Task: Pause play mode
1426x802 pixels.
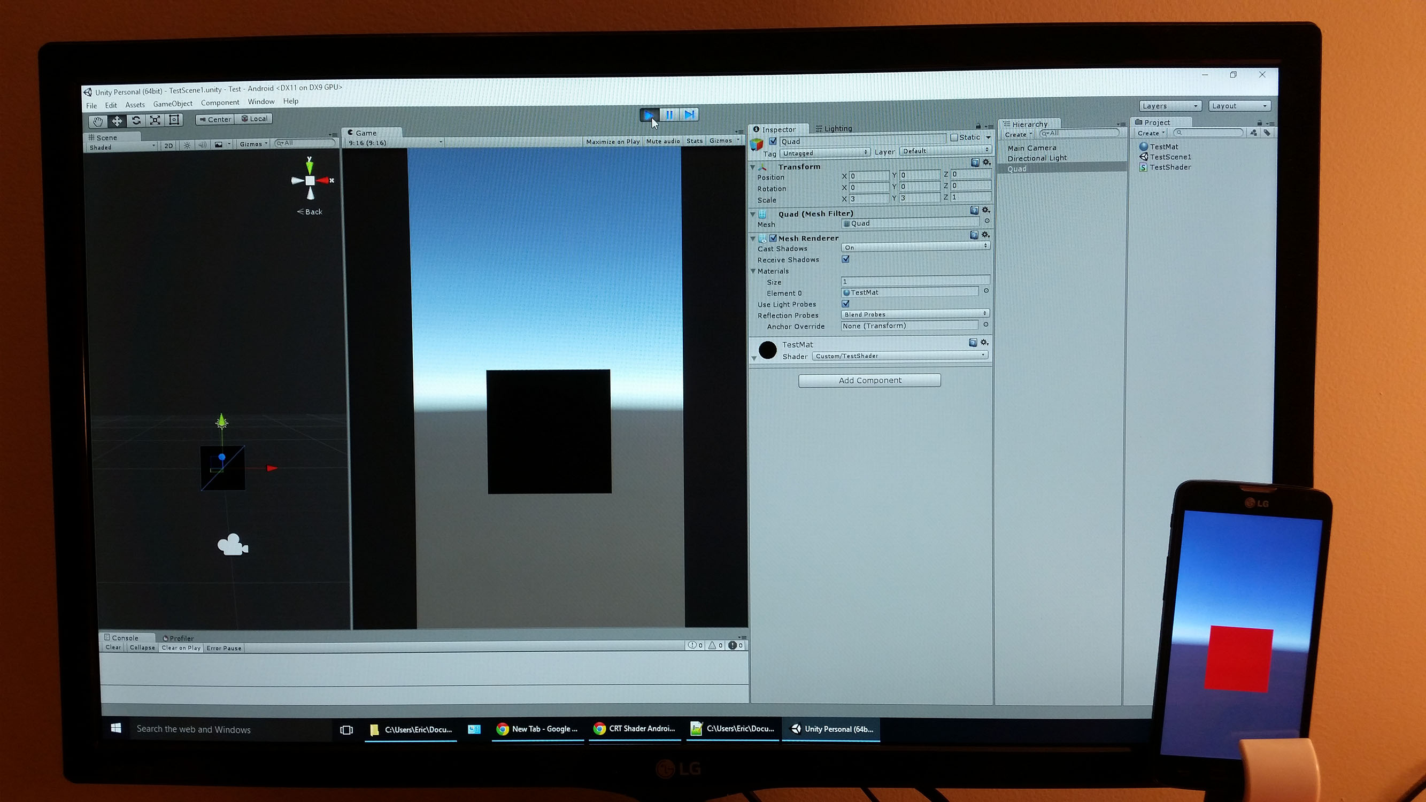Action: 669,114
